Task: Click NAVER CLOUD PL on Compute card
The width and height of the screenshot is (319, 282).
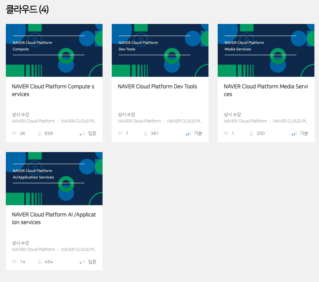Action: 78,121
